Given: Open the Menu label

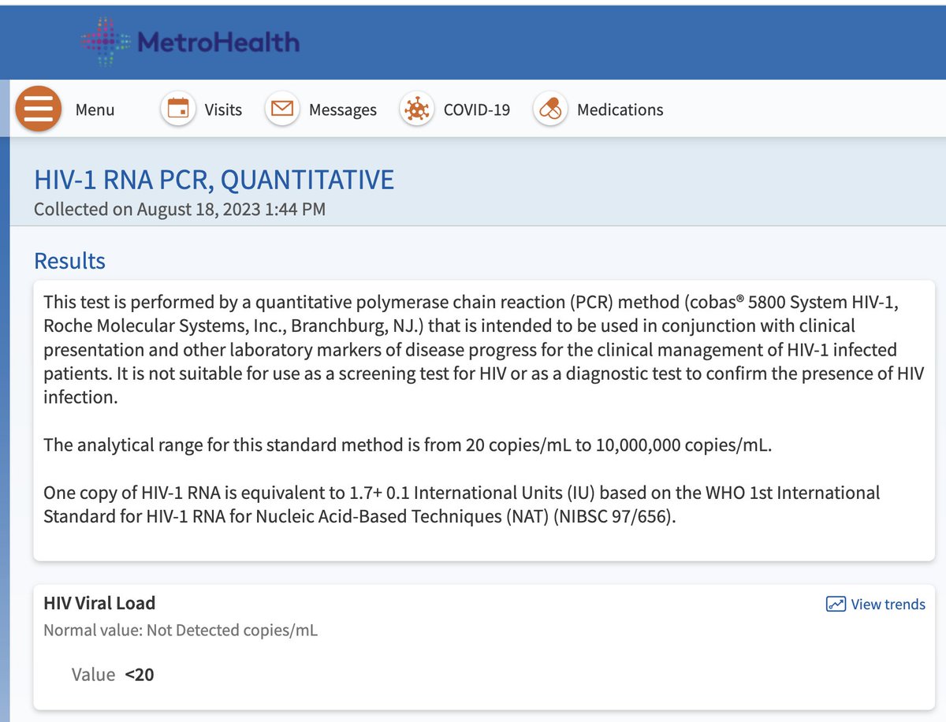Looking at the screenshot, I should (x=95, y=110).
